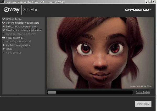Viewport: 157px width, 111px height.
Task: Click the checkmark beside License Terms
Action: (x=3, y=19)
